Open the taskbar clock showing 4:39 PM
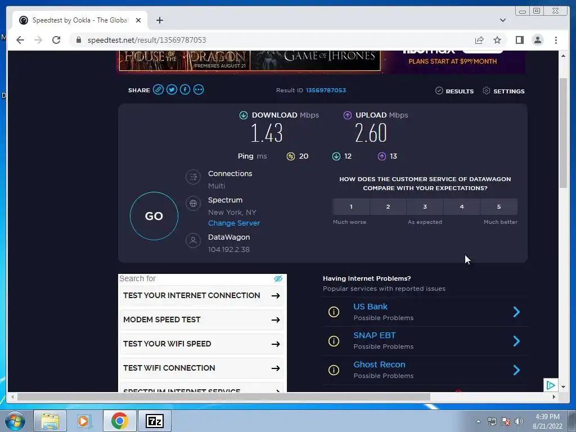The width and height of the screenshot is (576, 432). (547, 421)
